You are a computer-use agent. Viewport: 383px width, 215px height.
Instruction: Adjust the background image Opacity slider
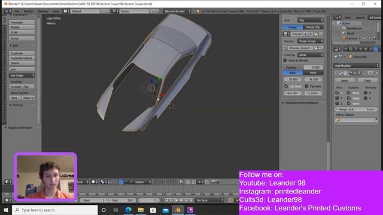click(303, 67)
